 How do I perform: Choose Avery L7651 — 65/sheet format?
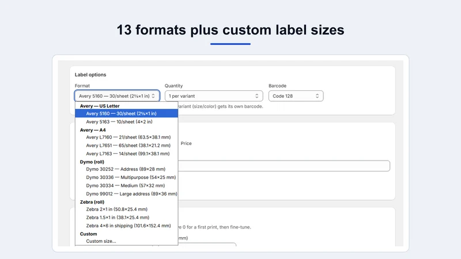pyautogui.click(x=126, y=146)
